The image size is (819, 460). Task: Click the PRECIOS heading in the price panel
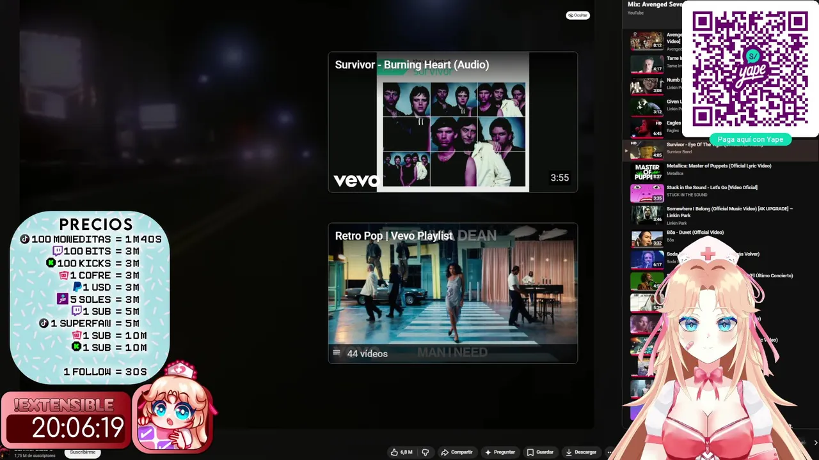pyautogui.click(x=96, y=224)
